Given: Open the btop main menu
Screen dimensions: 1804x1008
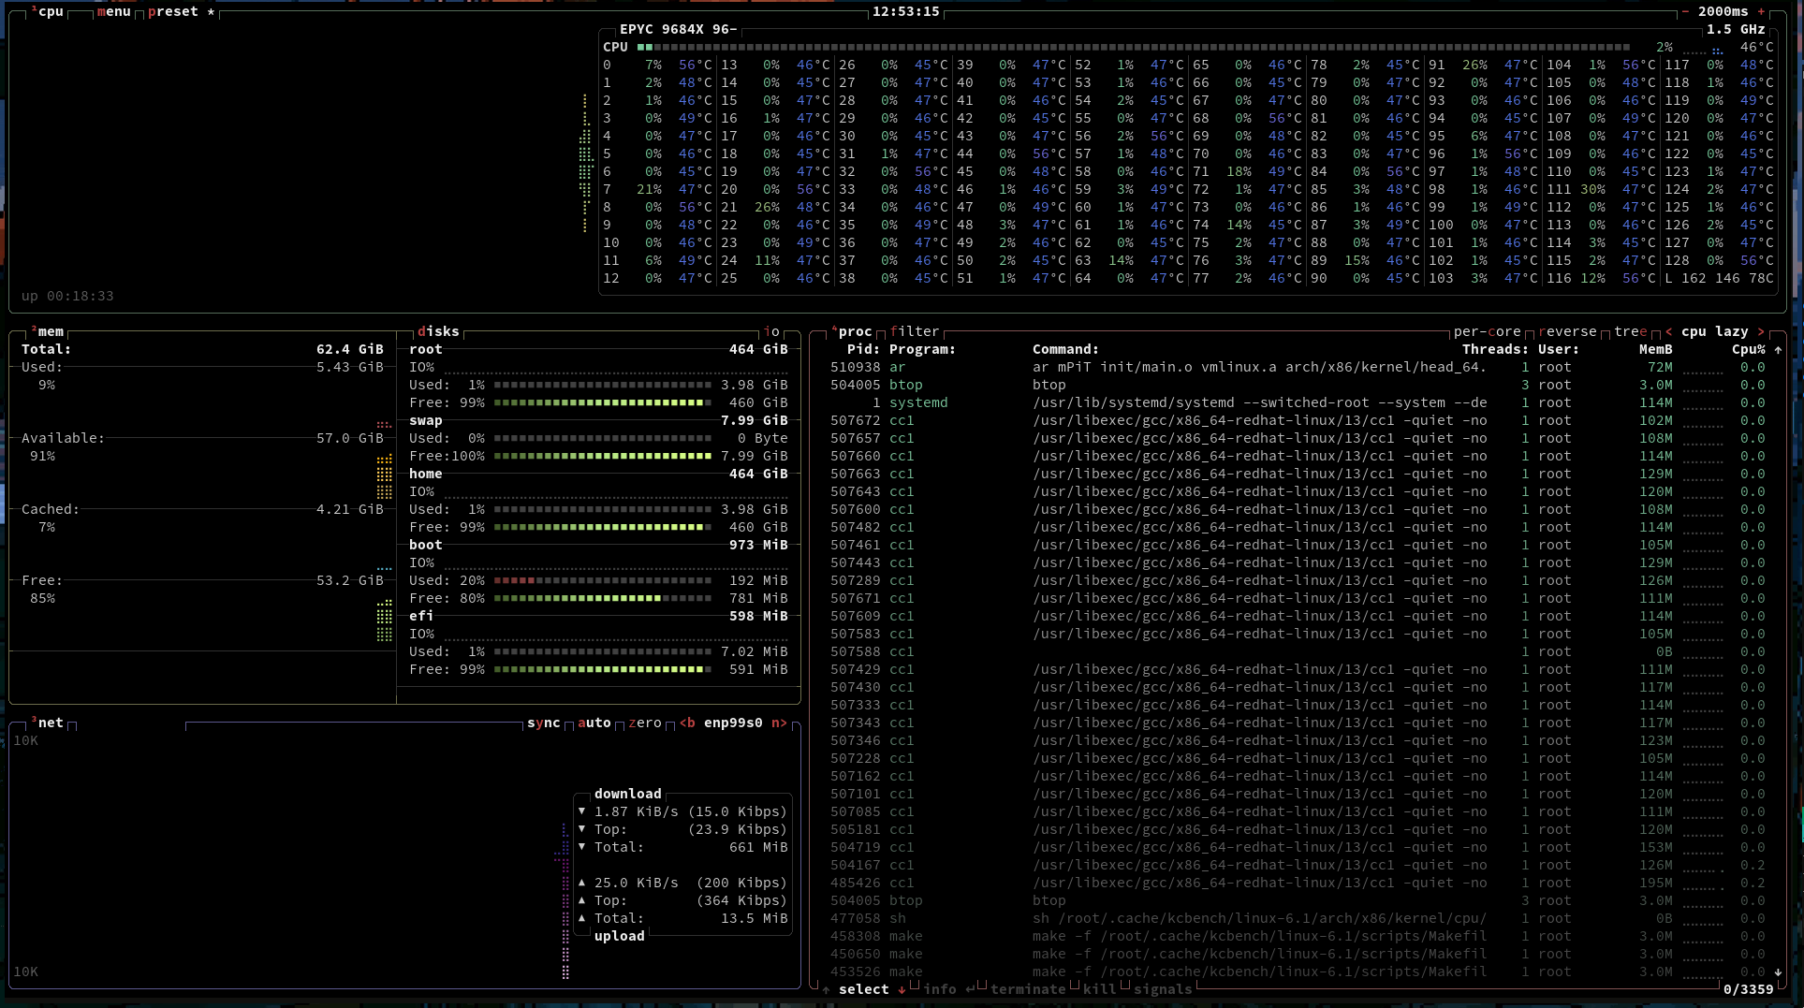Looking at the screenshot, I should click(x=113, y=12).
